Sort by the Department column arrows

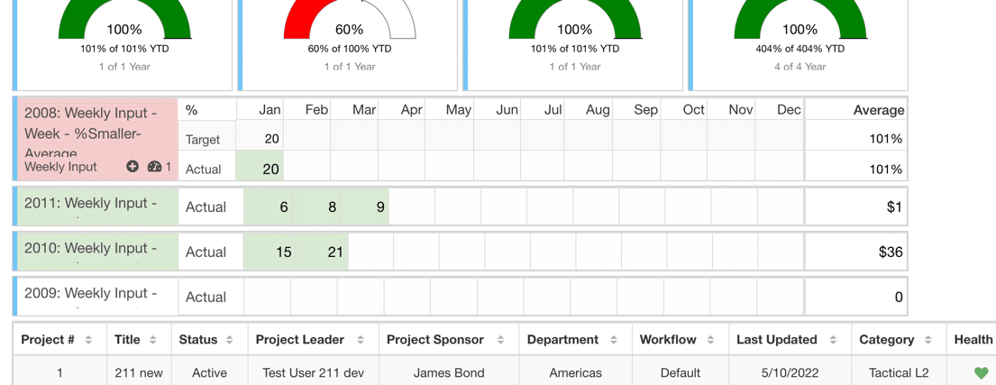tap(614, 340)
